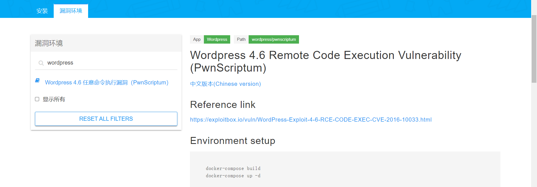Open the 中文版本(Chinese version) link
Viewport: 537px width, 187px height.
(x=225, y=84)
